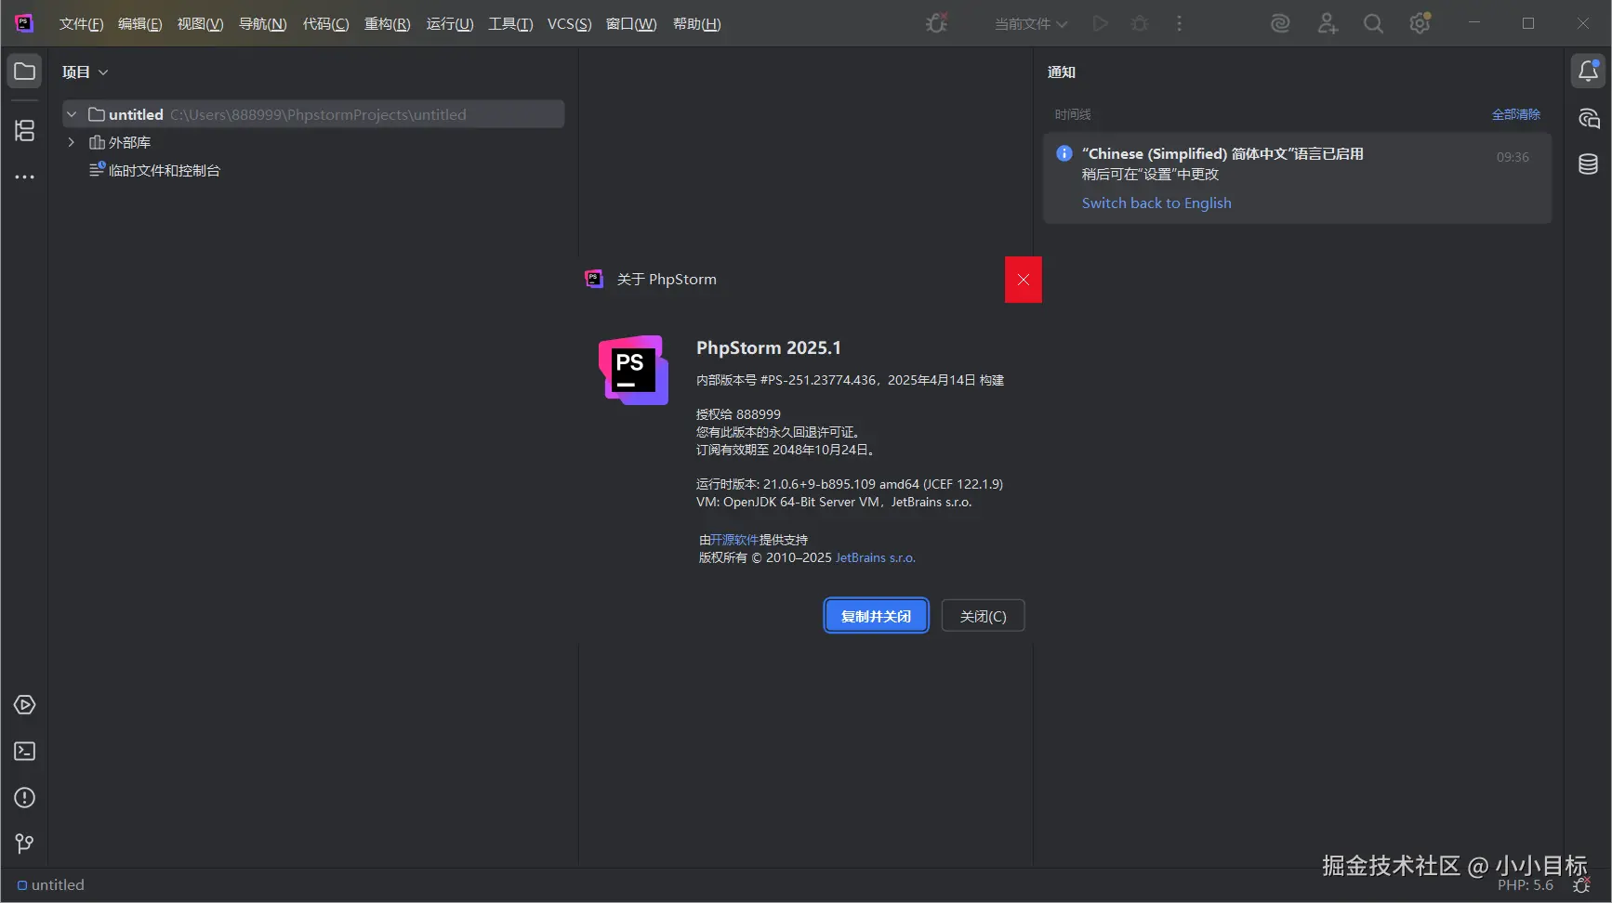This screenshot has height=903, width=1612.
Task: Show more tool windows ellipsis
Action: pos(25,177)
